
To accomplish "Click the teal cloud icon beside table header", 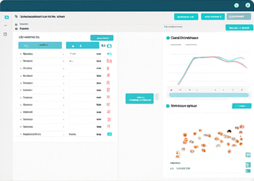I will (x=109, y=46).
